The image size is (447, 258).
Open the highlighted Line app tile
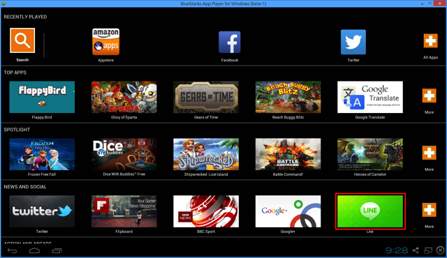tap(370, 211)
